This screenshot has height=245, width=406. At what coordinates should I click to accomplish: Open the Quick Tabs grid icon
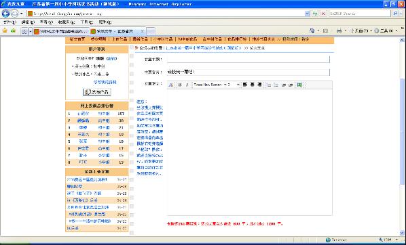24,32
